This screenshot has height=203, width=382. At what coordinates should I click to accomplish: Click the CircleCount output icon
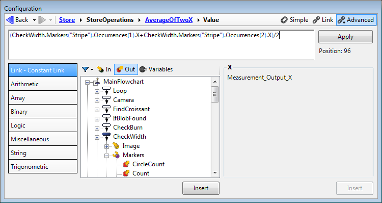point(126,164)
